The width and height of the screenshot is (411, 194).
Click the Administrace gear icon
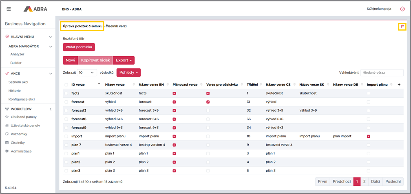[x=7, y=151]
